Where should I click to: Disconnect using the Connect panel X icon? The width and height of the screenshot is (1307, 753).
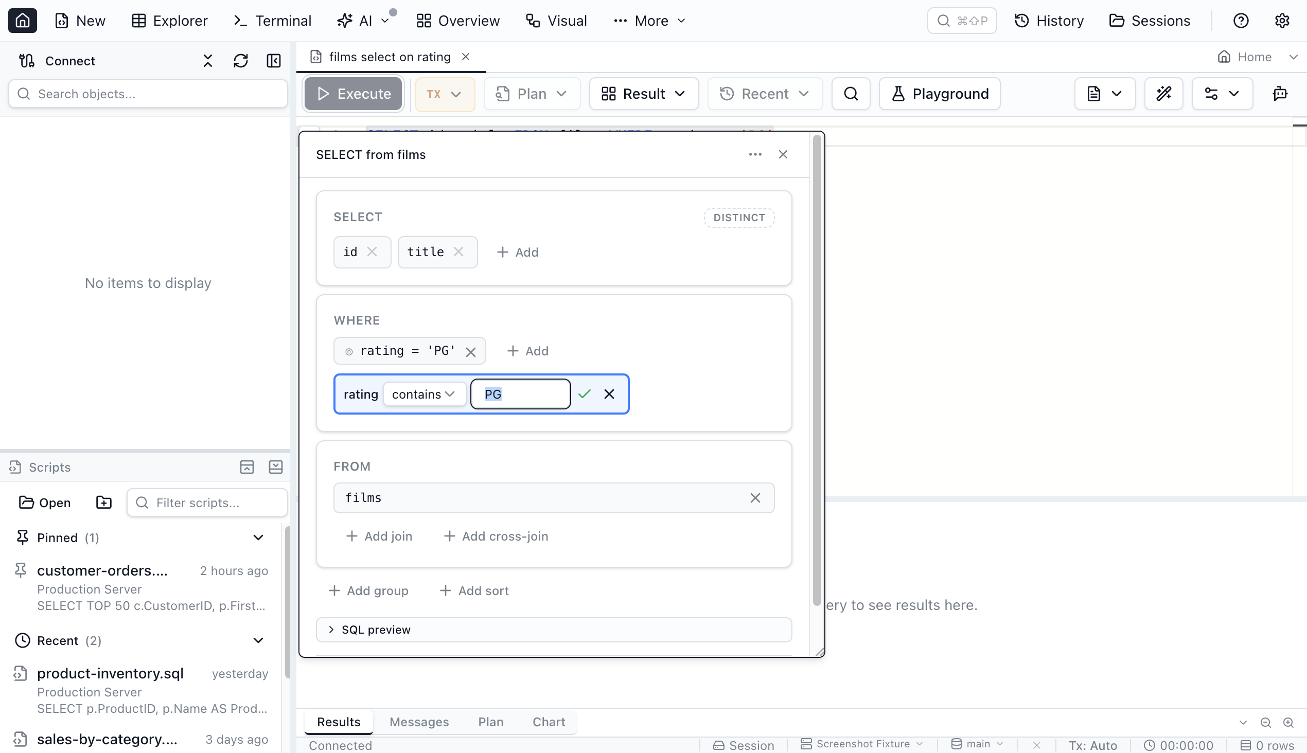(207, 61)
